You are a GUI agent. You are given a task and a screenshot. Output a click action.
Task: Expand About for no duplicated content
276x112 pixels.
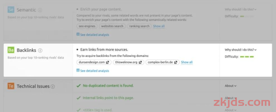pyautogui.click(x=230, y=86)
